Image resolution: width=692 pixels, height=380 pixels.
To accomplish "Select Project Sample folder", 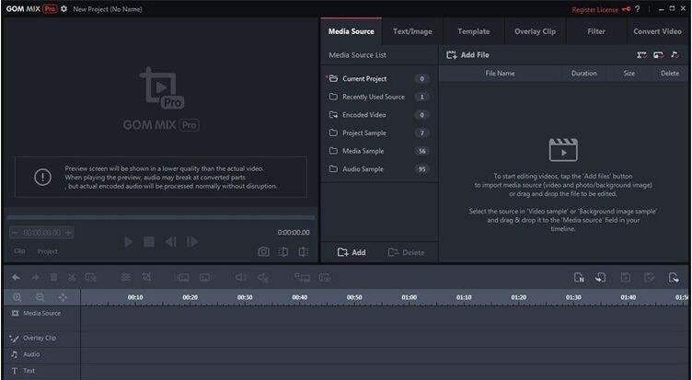I will (379, 132).
